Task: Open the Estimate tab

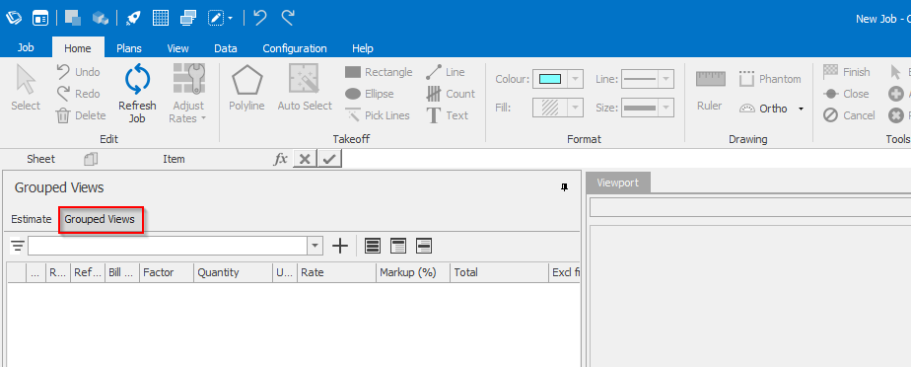Action: [32, 219]
